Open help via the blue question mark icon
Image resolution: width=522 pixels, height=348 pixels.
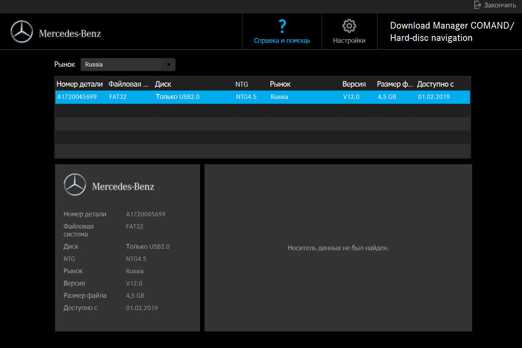(282, 26)
